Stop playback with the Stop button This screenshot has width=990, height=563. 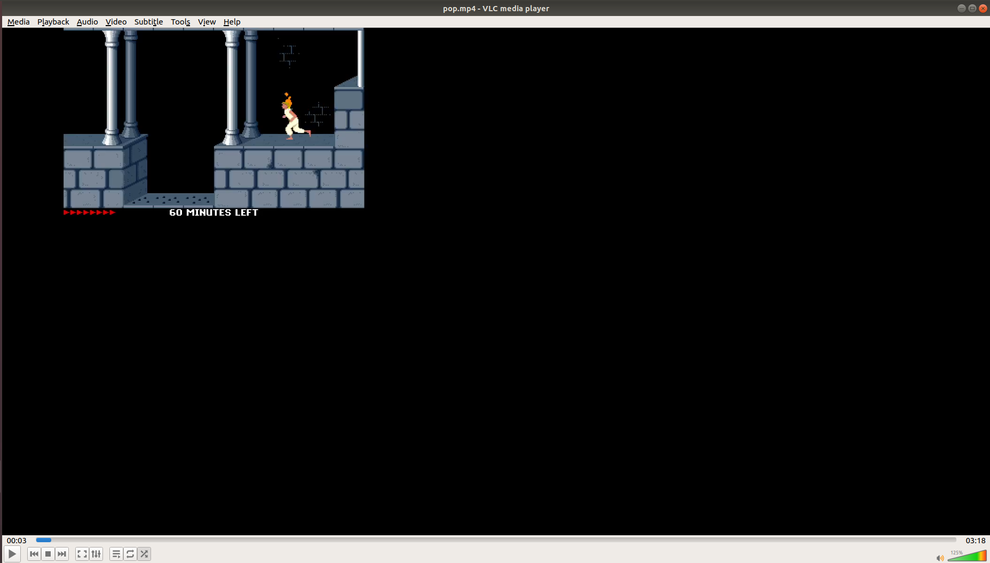tap(48, 554)
